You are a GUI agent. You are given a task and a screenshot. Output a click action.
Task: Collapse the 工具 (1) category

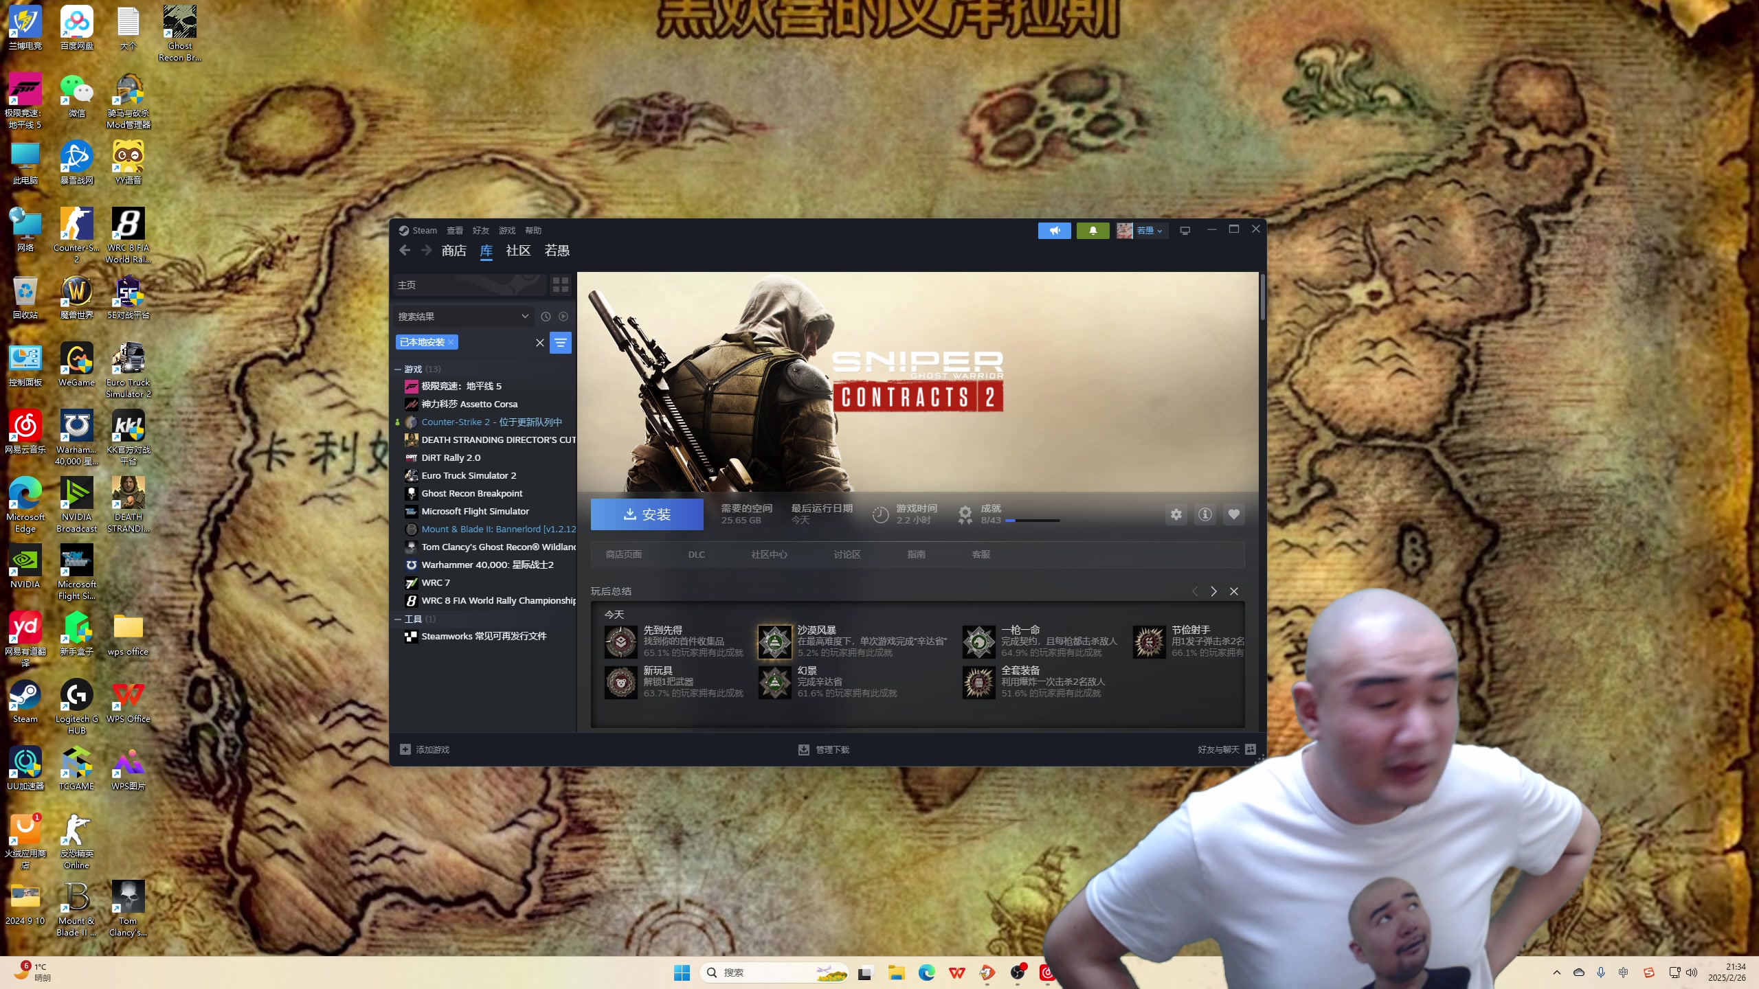point(398,619)
